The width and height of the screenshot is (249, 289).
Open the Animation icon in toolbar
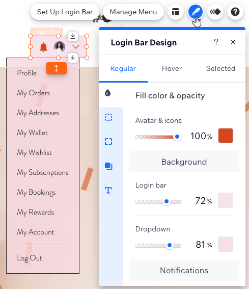215,12
